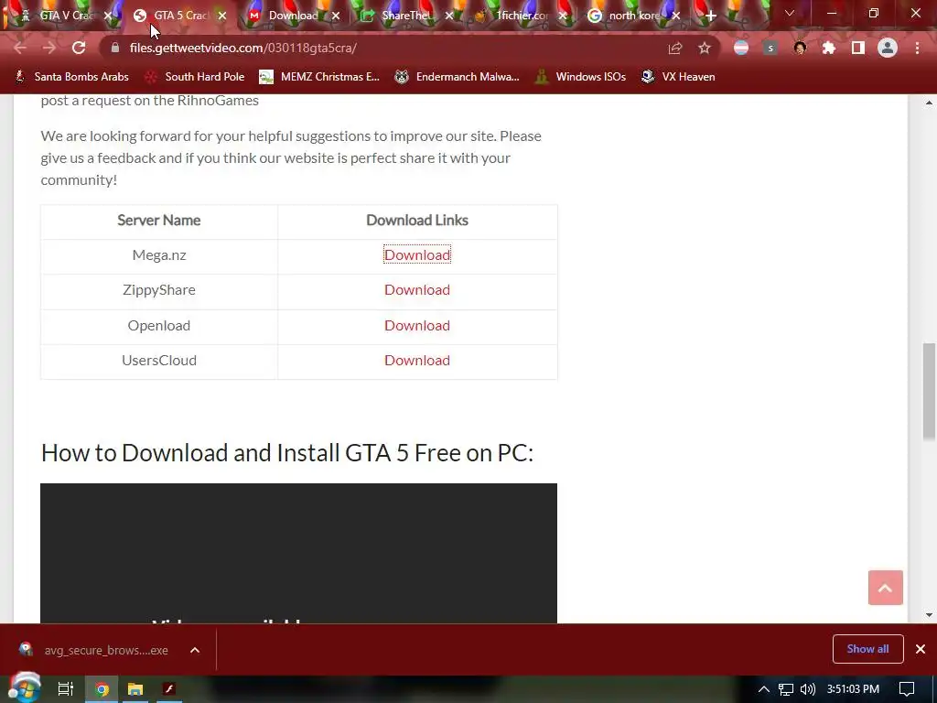
Task: Click Show all downloads button
Action: point(867,649)
